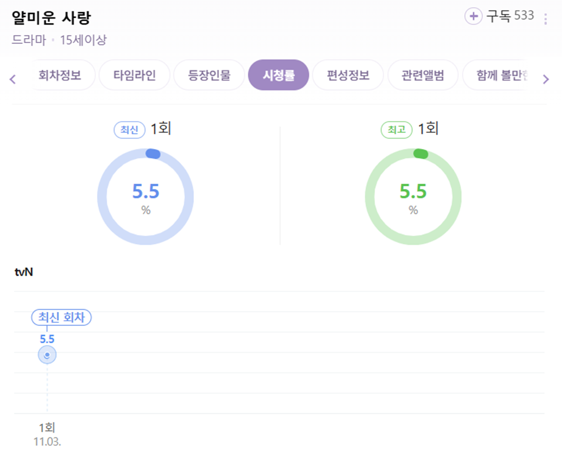Click the 구독 533 subscribe button

(x=501, y=15)
